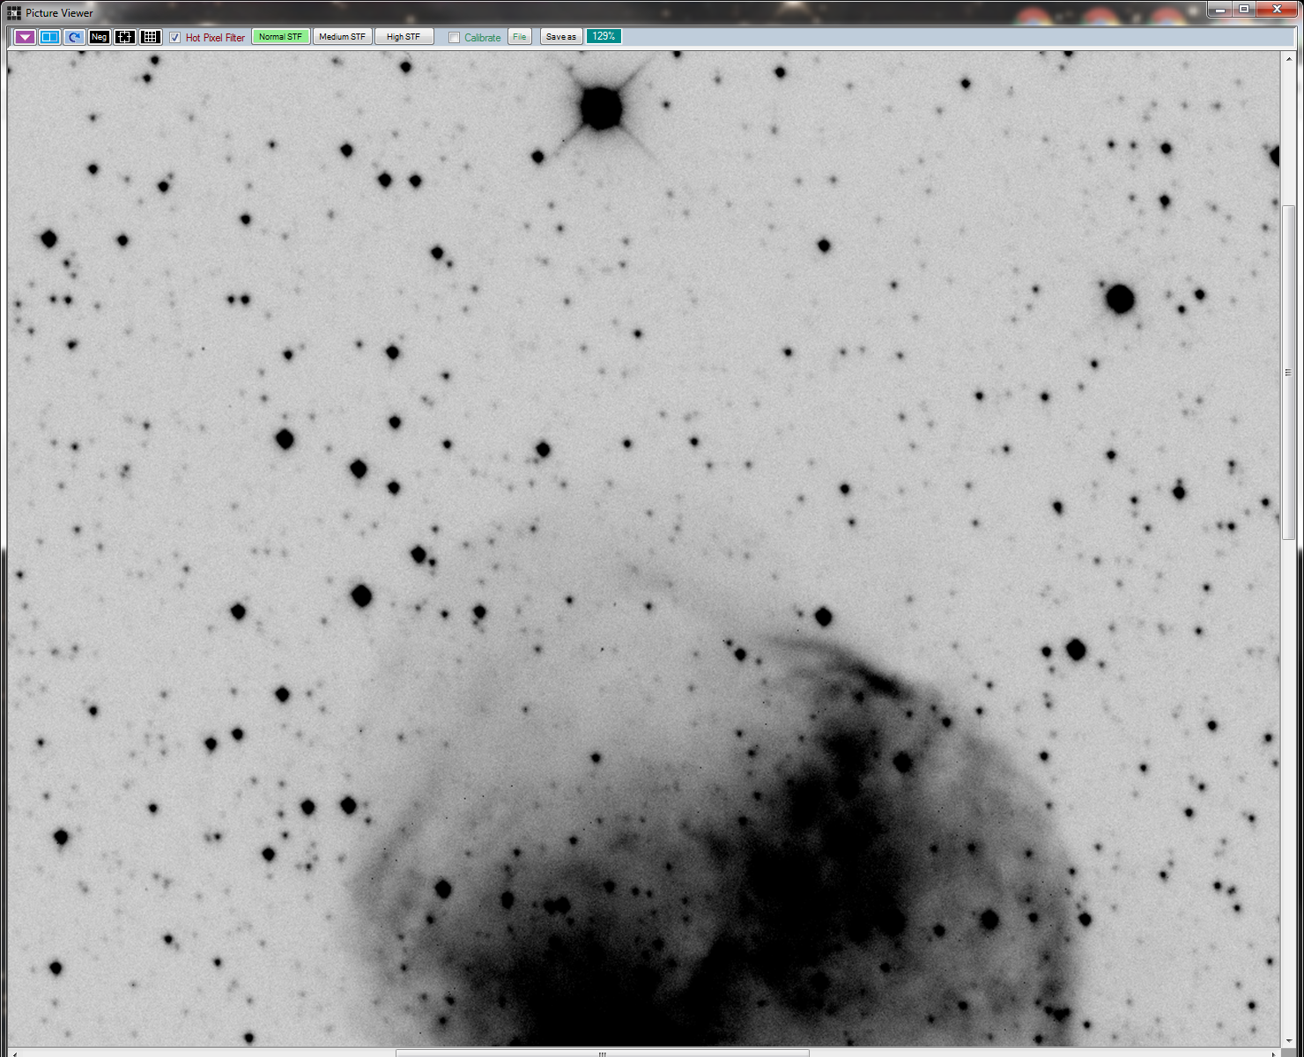This screenshot has height=1057, width=1304.
Task: Select the blue split-view icon
Action: [49, 37]
